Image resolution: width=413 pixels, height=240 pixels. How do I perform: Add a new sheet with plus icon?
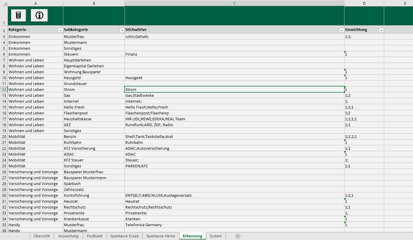point(238,236)
